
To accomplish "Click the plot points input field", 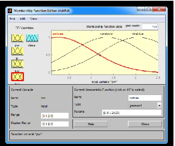I will [150, 27].
